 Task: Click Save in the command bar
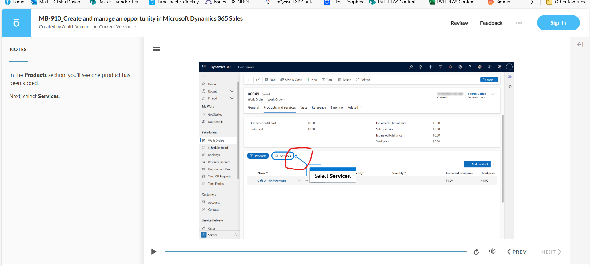(270, 80)
